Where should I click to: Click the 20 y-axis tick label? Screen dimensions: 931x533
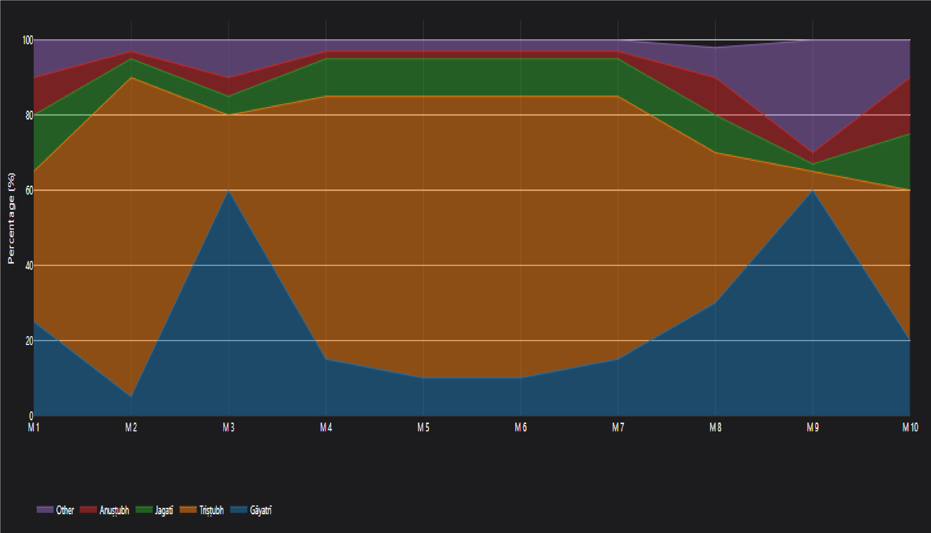coord(29,341)
